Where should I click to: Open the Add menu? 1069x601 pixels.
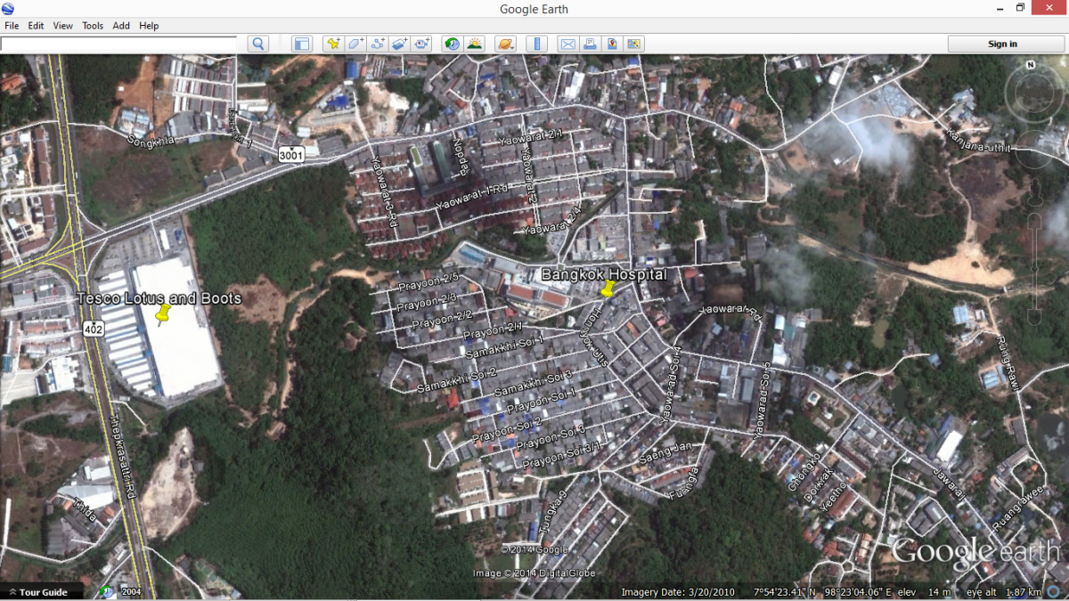point(121,26)
